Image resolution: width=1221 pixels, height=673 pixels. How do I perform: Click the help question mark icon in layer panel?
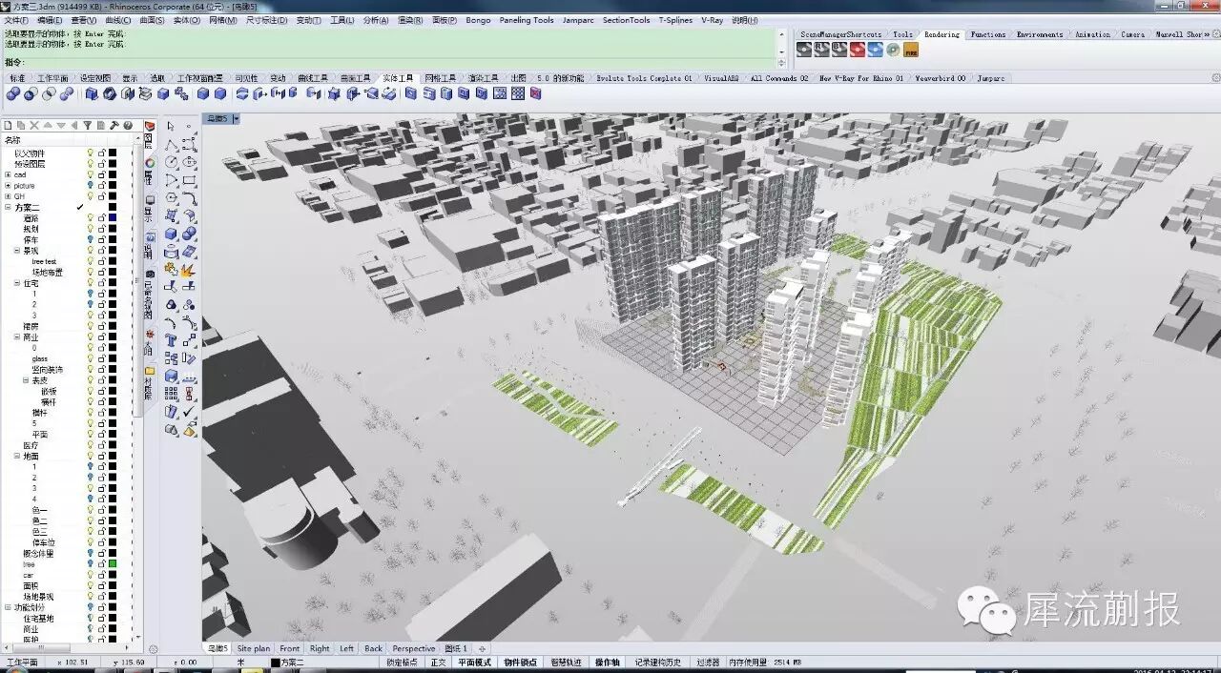tap(128, 125)
